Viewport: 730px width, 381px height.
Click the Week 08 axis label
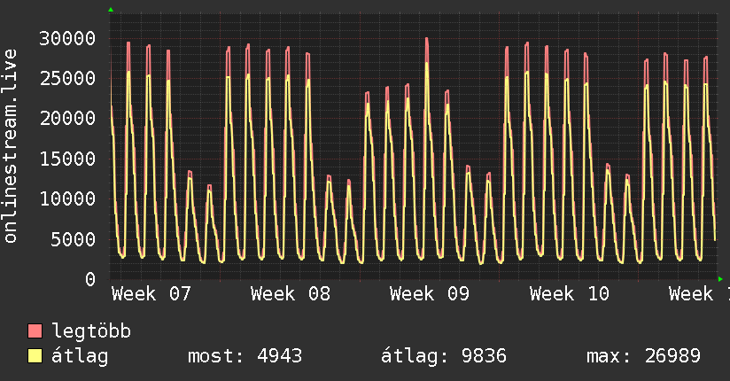pos(291,293)
